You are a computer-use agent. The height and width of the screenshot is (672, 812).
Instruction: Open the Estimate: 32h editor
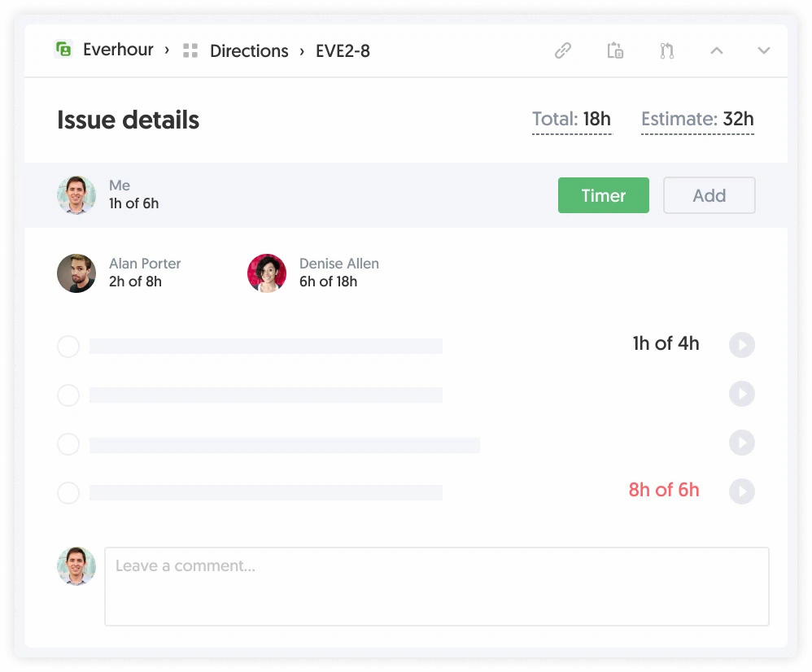click(697, 119)
